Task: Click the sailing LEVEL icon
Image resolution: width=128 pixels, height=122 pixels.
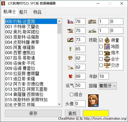Action: coord(92,22)
